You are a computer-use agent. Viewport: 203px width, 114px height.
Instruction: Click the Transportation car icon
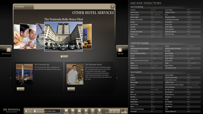[66, 111]
